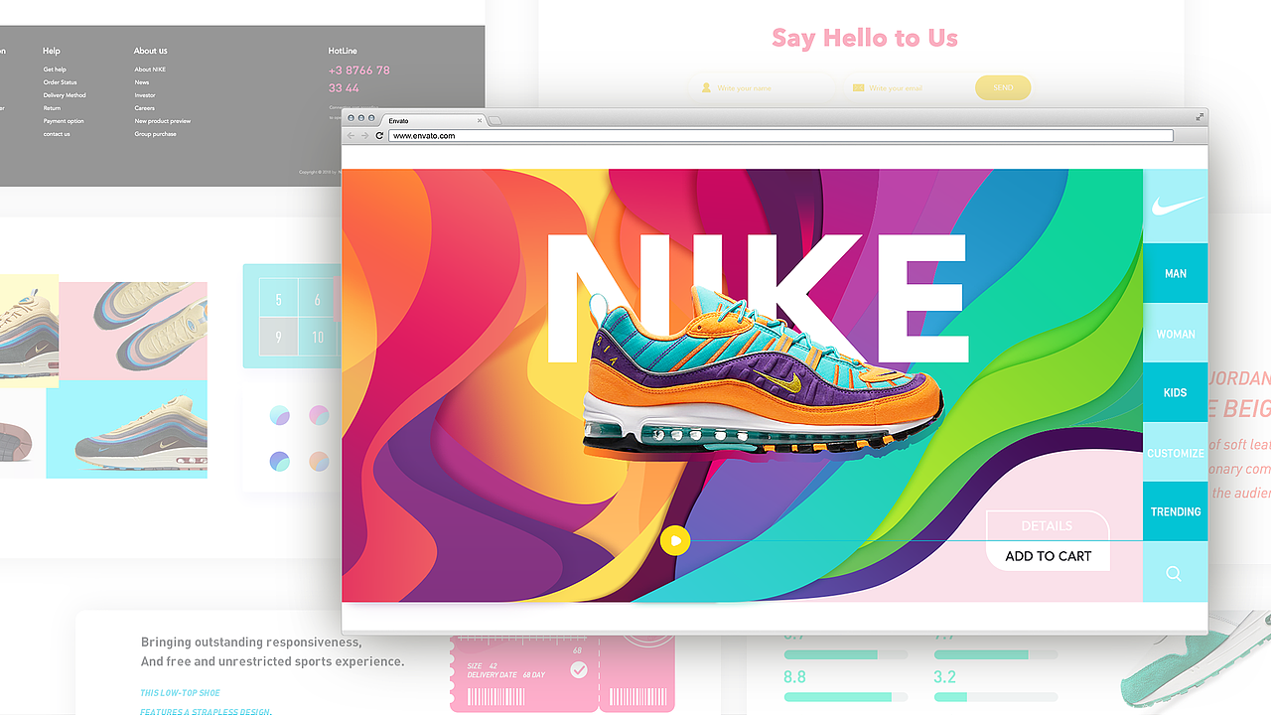Screen dimensions: 1271x715
Task: Click the About NIKE footer link
Action: point(150,70)
